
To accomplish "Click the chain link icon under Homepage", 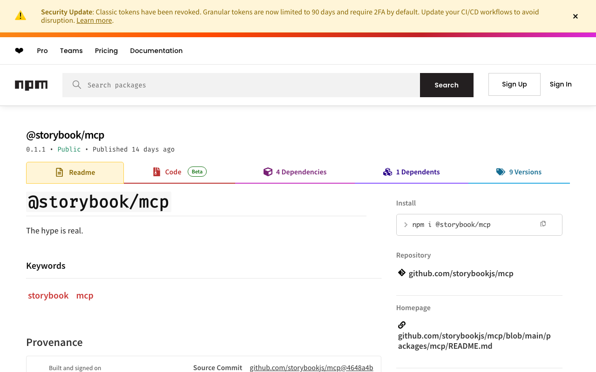I will pyautogui.click(x=402, y=325).
